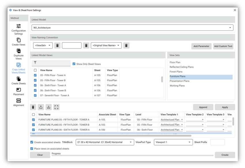Select Furniture Plans view set

[201, 76]
